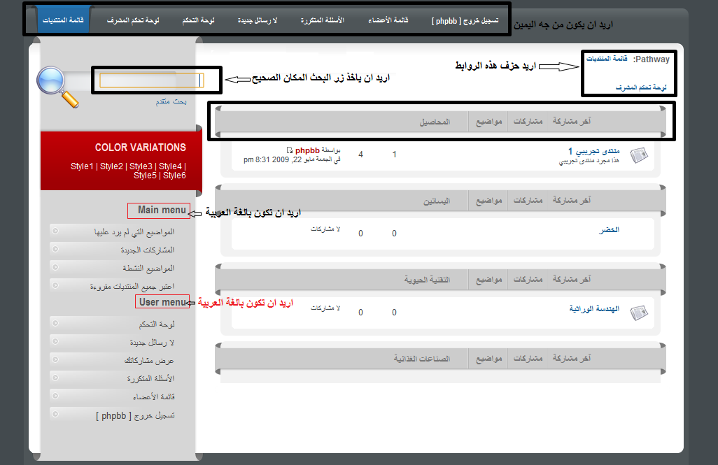Image resolution: width=718 pixels, height=465 pixels.
Task: Apply the Style6 color variation
Action: click(174, 176)
